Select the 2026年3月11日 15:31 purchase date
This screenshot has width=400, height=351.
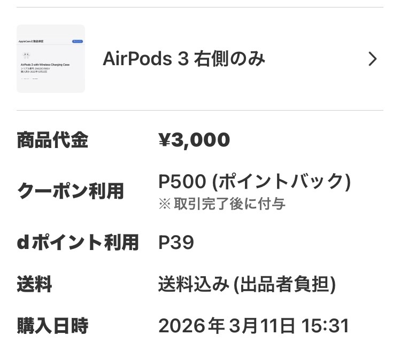253,325
